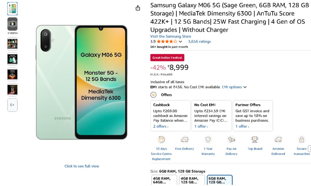Click the 1 Year Warranty shield icon
Viewport: 311px width, 186px height.
[208, 140]
